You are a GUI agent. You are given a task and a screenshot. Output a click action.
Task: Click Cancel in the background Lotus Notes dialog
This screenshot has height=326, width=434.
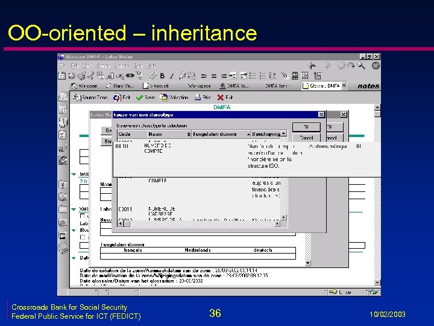tap(335, 138)
